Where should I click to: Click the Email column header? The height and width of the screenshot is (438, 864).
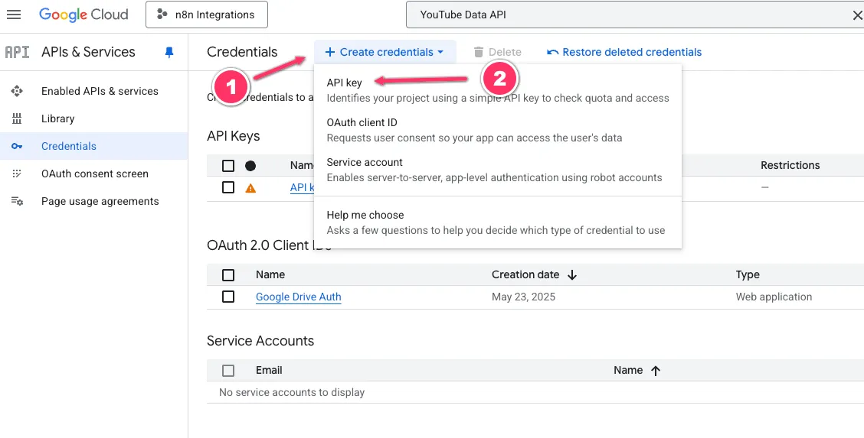pyautogui.click(x=269, y=371)
